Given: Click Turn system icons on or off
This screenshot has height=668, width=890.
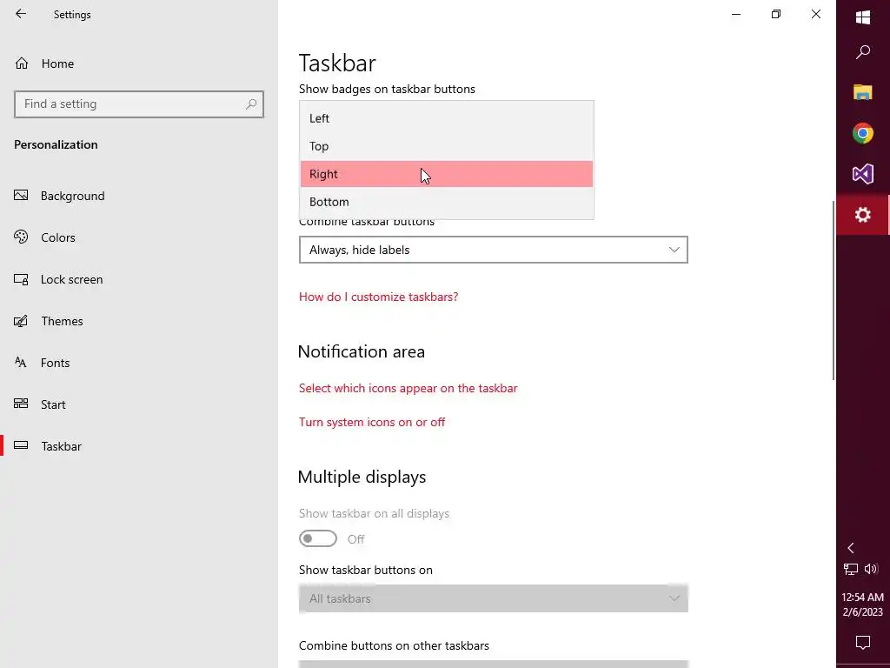Looking at the screenshot, I should 372,422.
